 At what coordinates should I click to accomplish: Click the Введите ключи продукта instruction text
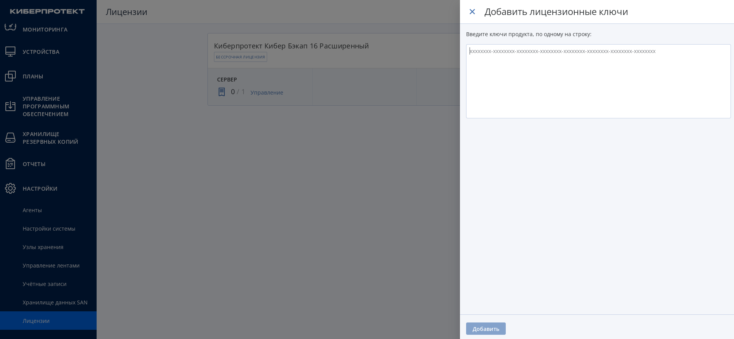[x=529, y=34]
